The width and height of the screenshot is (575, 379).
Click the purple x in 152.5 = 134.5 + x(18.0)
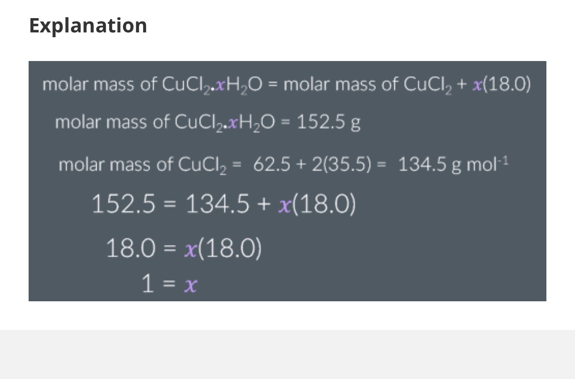[x=284, y=205]
